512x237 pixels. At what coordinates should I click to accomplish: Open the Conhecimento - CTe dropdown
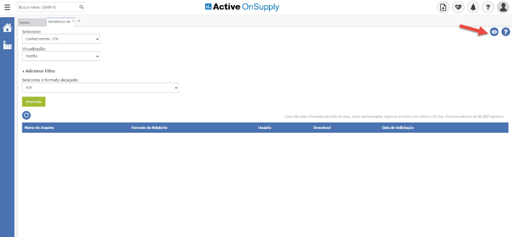pyautogui.click(x=61, y=39)
